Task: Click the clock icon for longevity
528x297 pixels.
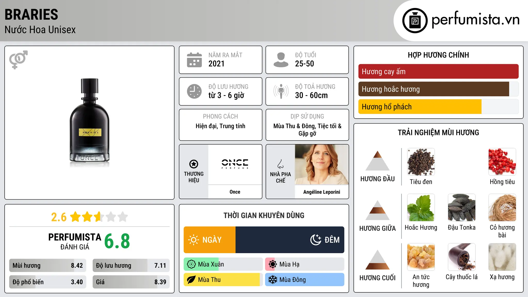Action: [x=194, y=91]
